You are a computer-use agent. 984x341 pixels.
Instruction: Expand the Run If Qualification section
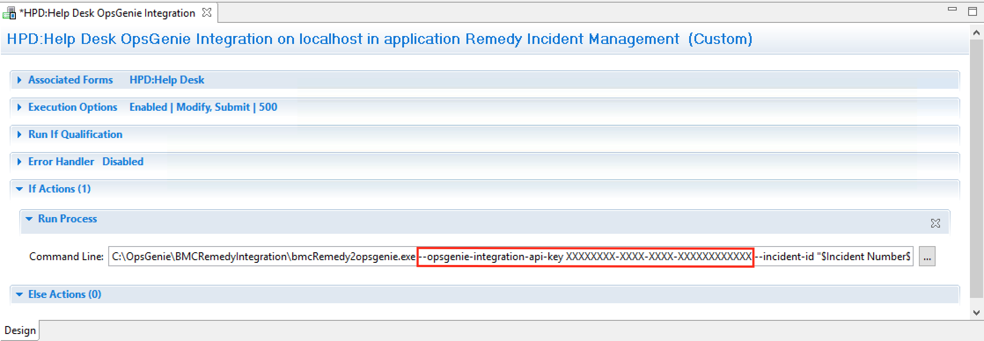[x=19, y=134]
